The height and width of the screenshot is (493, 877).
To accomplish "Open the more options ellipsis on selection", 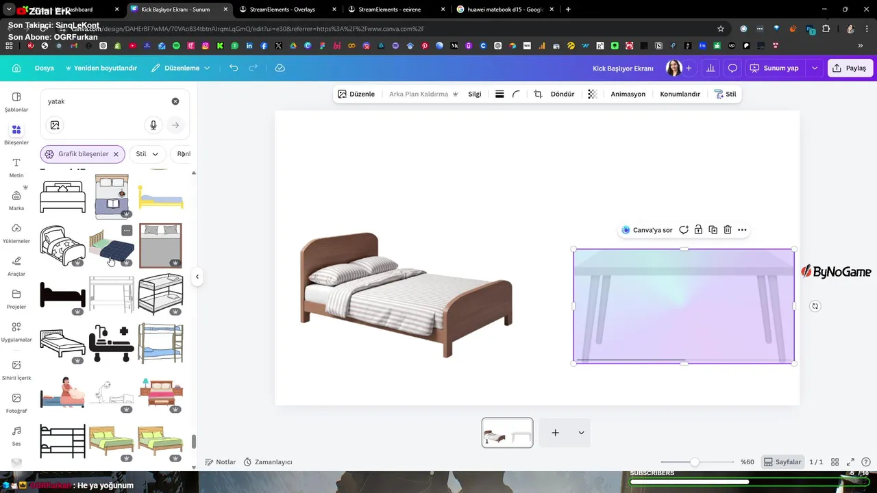I will click(x=742, y=230).
